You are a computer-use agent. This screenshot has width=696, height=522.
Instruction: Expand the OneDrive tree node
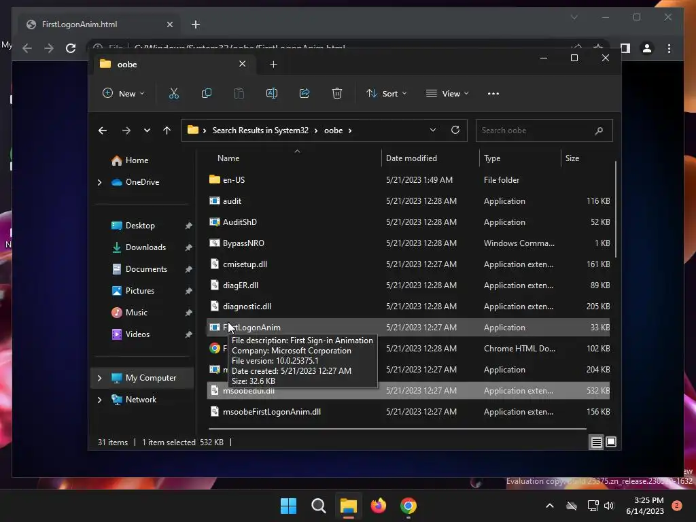click(99, 182)
